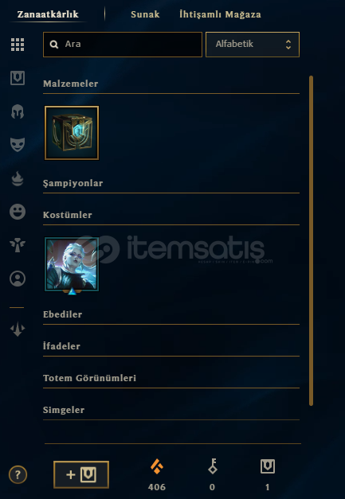Image resolution: width=345 pixels, height=499 pixels.
Task: Select the skin shard under Kostümler
Action: [72, 264]
